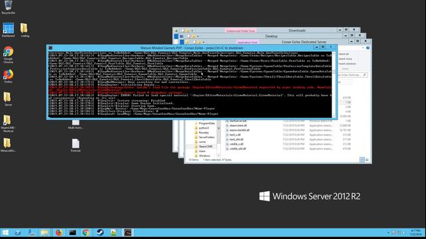The height and width of the screenshot is (239, 426).
Task: Open the Notepad++ taskbar icon
Action: [x=114, y=232]
